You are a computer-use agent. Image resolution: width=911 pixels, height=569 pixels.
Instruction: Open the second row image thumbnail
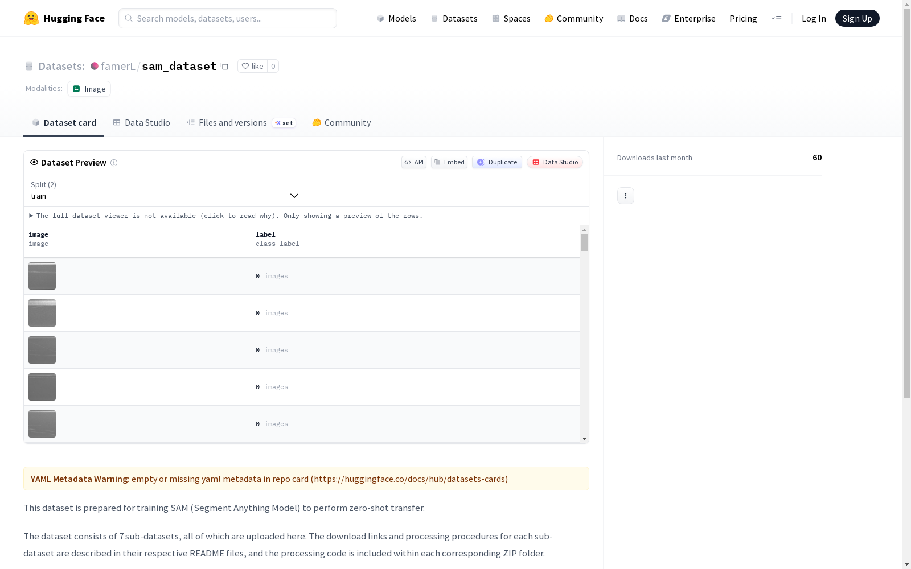(x=42, y=313)
